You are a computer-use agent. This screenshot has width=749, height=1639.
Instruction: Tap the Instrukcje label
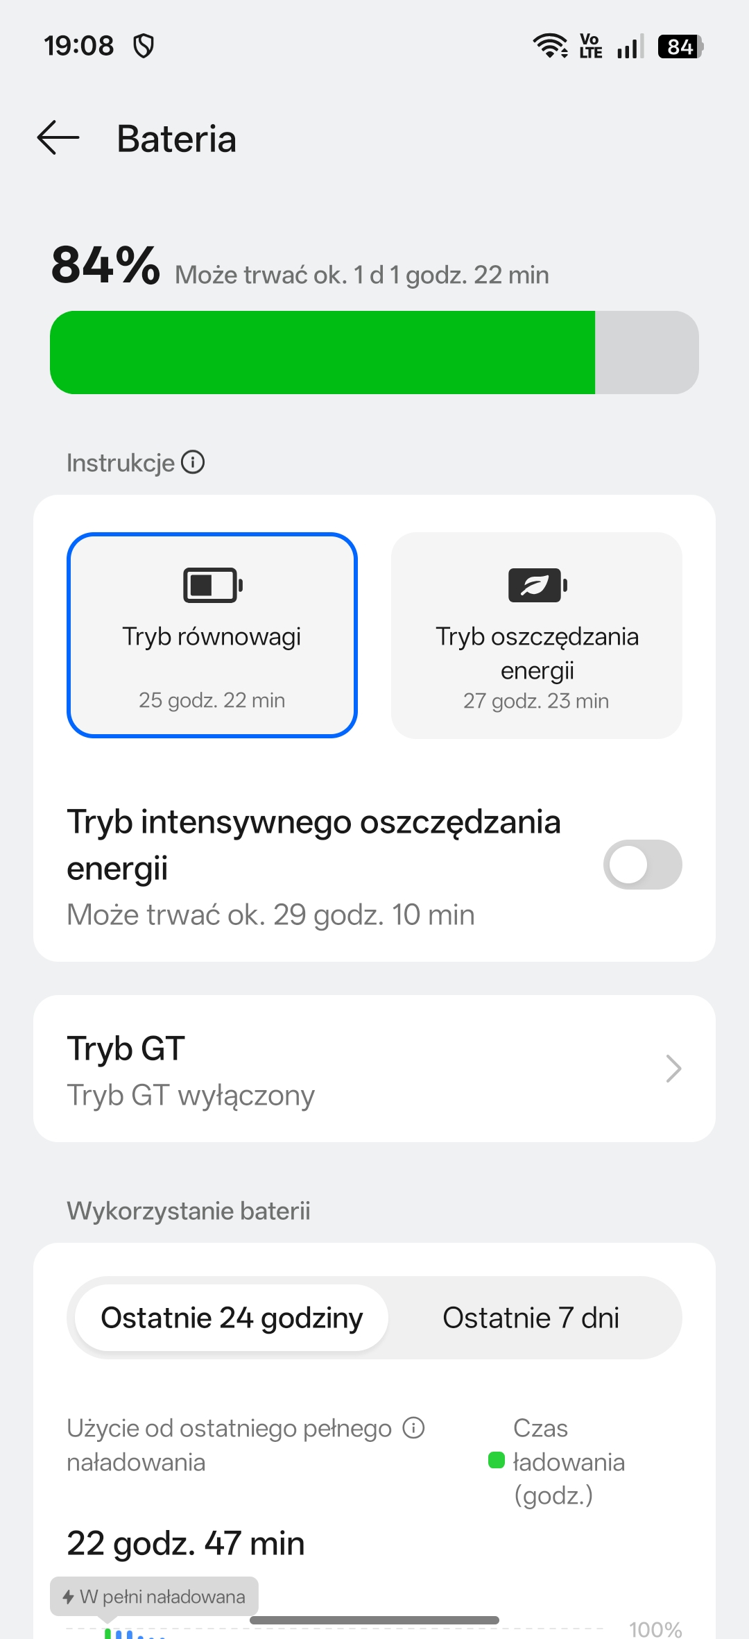(120, 463)
